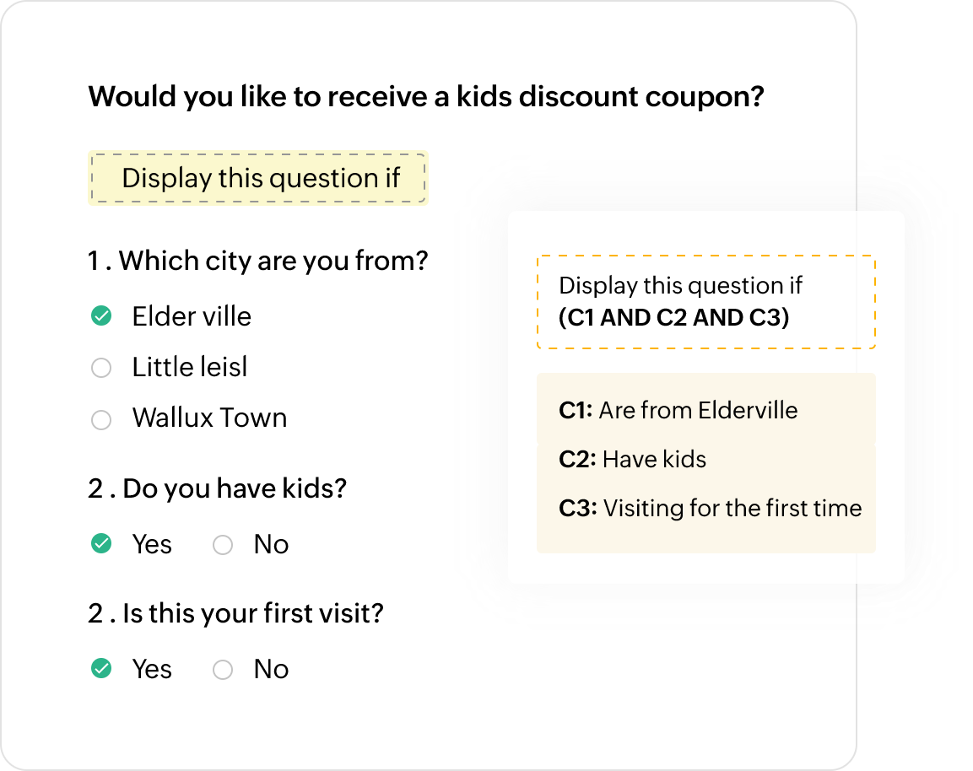Click the Elder ville label text
Viewport: 973px width, 771px height.
(x=192, y=316)
